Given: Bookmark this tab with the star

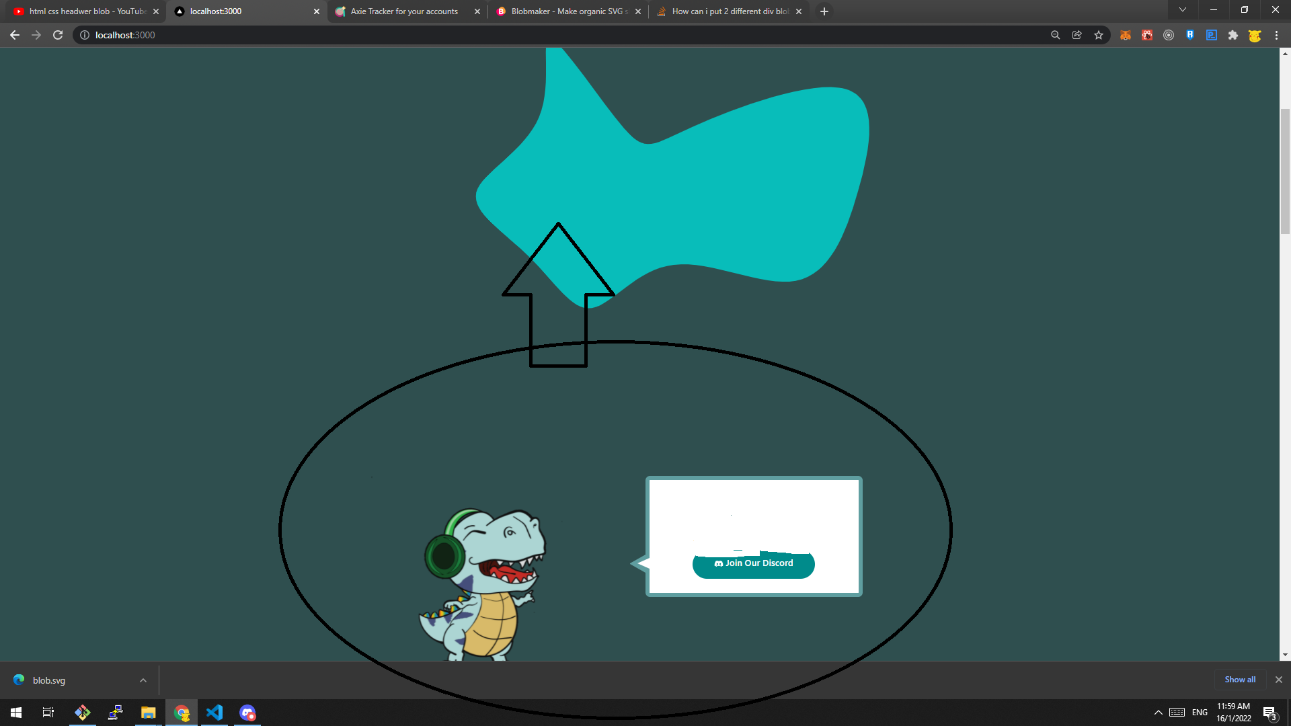Looking at the screenshot, I should point(1099,35).
